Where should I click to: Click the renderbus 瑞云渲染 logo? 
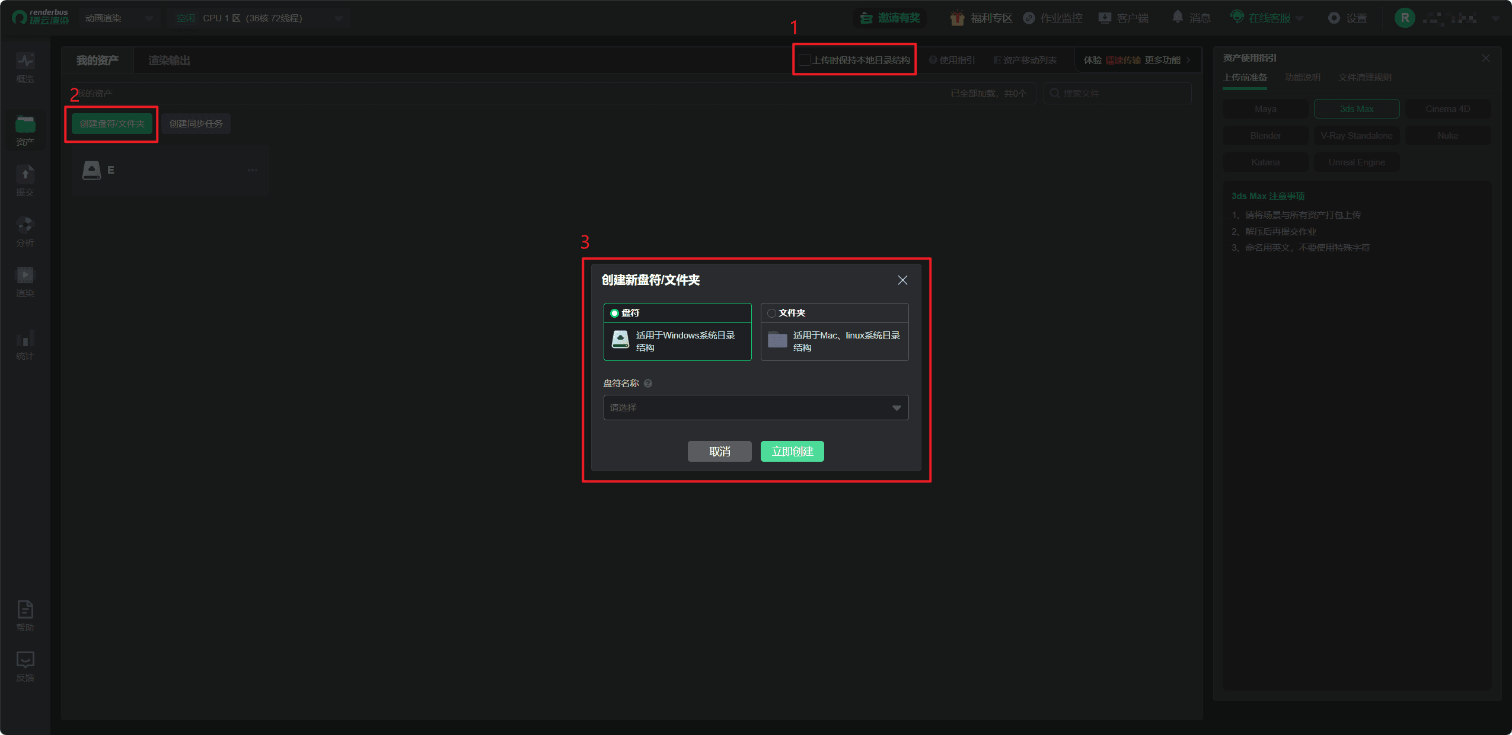(40, 17)
